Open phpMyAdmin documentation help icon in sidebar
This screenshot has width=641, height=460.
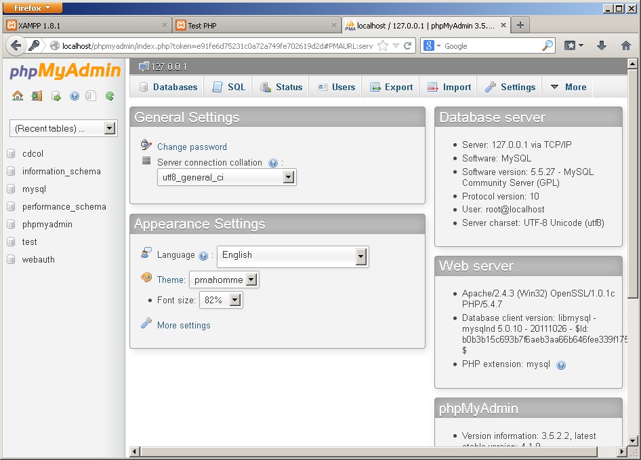pos(75,96)
